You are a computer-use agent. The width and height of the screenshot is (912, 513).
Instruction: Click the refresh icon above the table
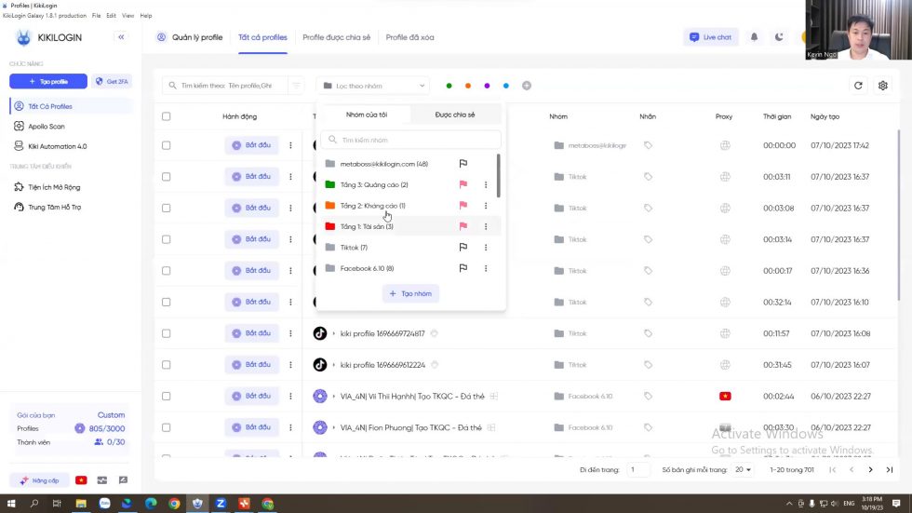(x=858, y=86)
